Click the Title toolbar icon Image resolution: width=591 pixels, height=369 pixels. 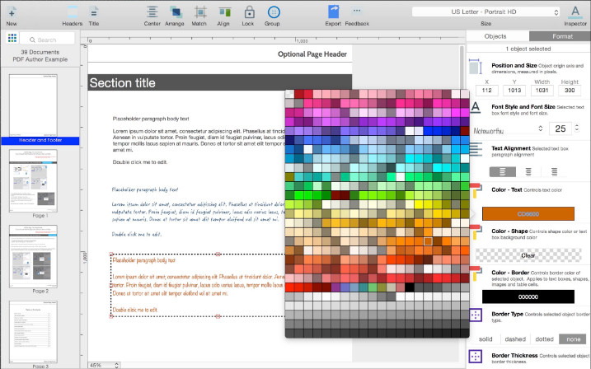(x=93, y=12)
